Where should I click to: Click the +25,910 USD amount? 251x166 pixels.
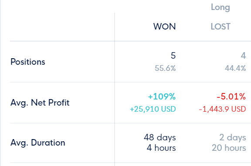(x=153, y=109)
